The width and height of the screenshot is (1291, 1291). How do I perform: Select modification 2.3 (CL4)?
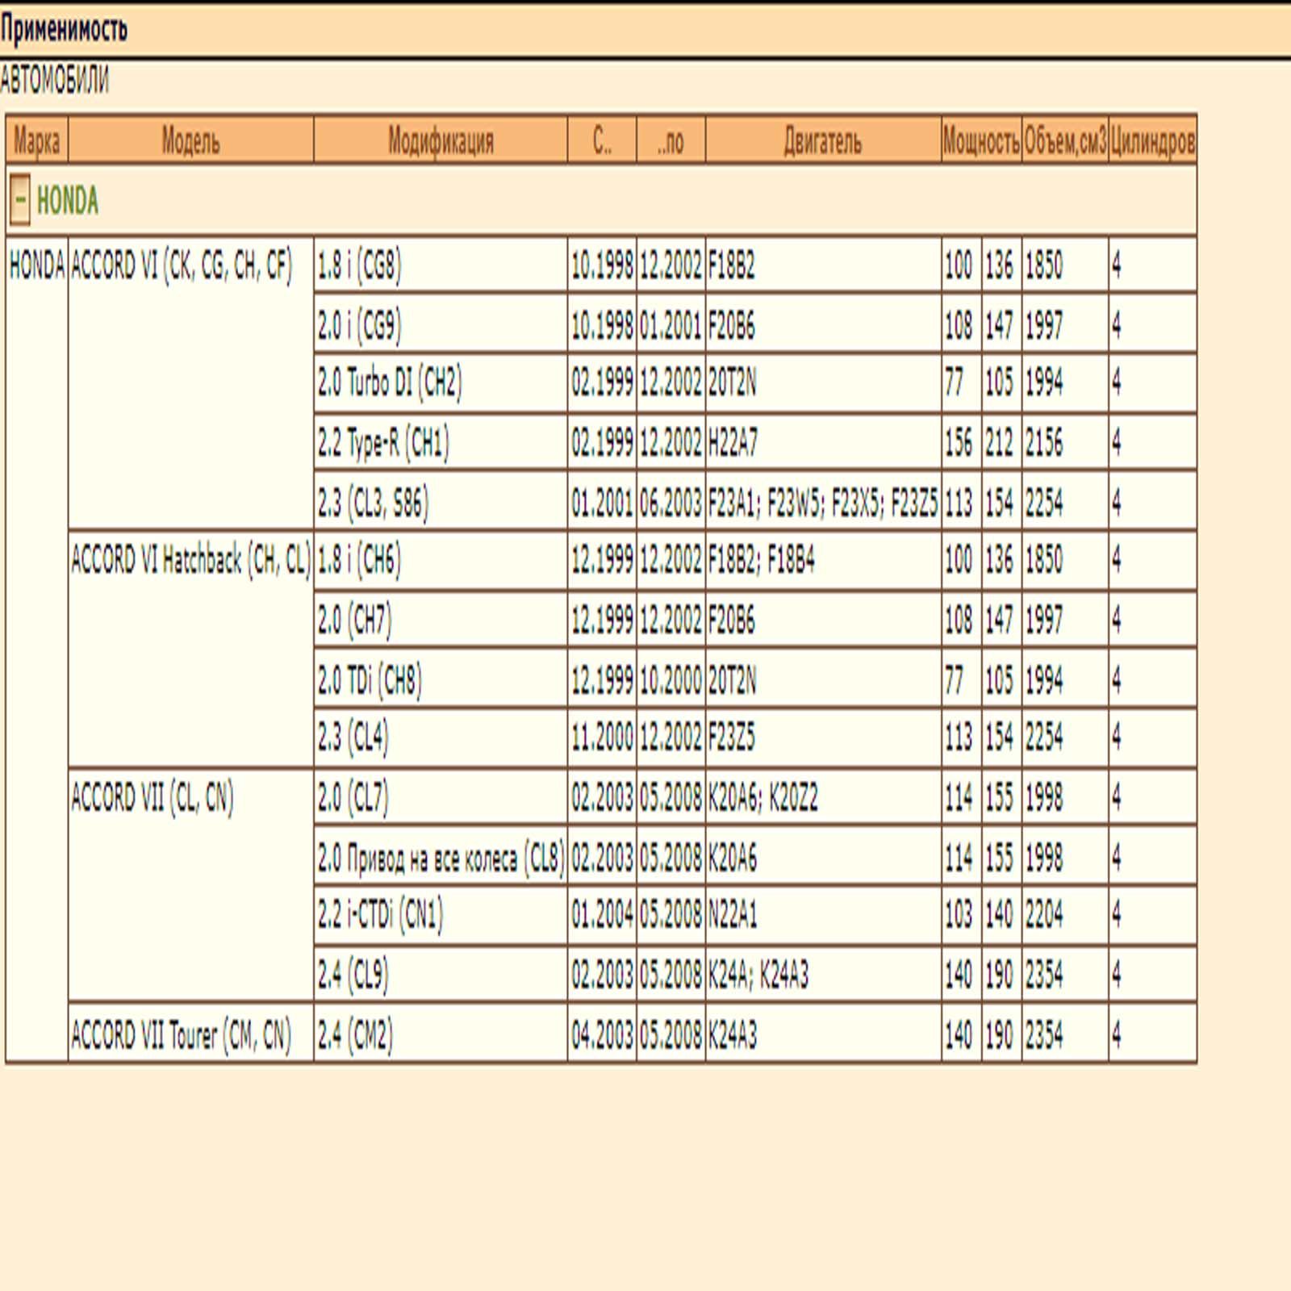pos(353,737)
